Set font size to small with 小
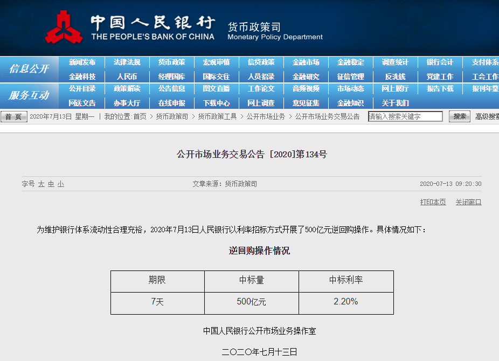Screen dimensions: 499x361 [x=60, y=184]
